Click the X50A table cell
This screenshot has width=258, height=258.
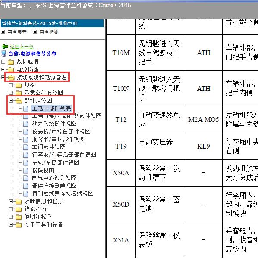pyautogui.click(x=121, y=173)
